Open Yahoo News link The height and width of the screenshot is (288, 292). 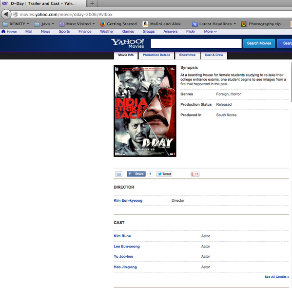[45, 32]
